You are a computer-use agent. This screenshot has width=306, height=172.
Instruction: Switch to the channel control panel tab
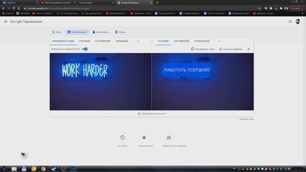(58, 3)
